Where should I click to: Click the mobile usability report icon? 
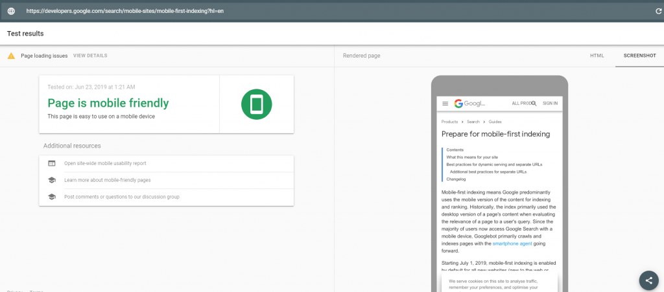(52, 163)
